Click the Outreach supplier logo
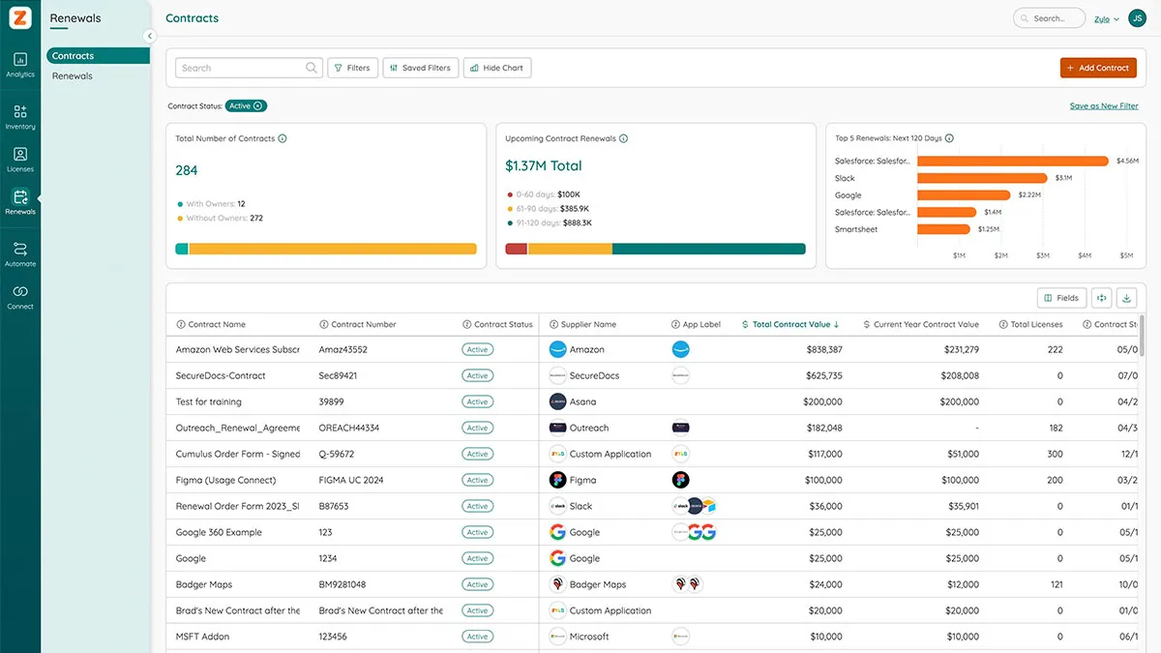The height and width of the screenshot is (653, 1161). (557, 428)
